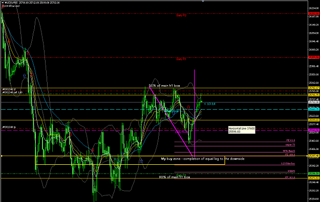Click the "50% of main h1 box" annotation
The height and width of the screenshot is (202, 320).
pos(164,86)
